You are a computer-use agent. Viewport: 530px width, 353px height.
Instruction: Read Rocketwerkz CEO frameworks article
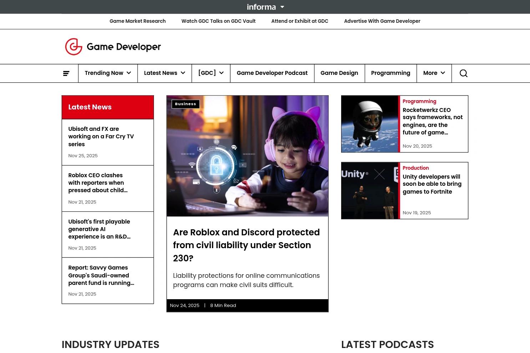(433, 121)
